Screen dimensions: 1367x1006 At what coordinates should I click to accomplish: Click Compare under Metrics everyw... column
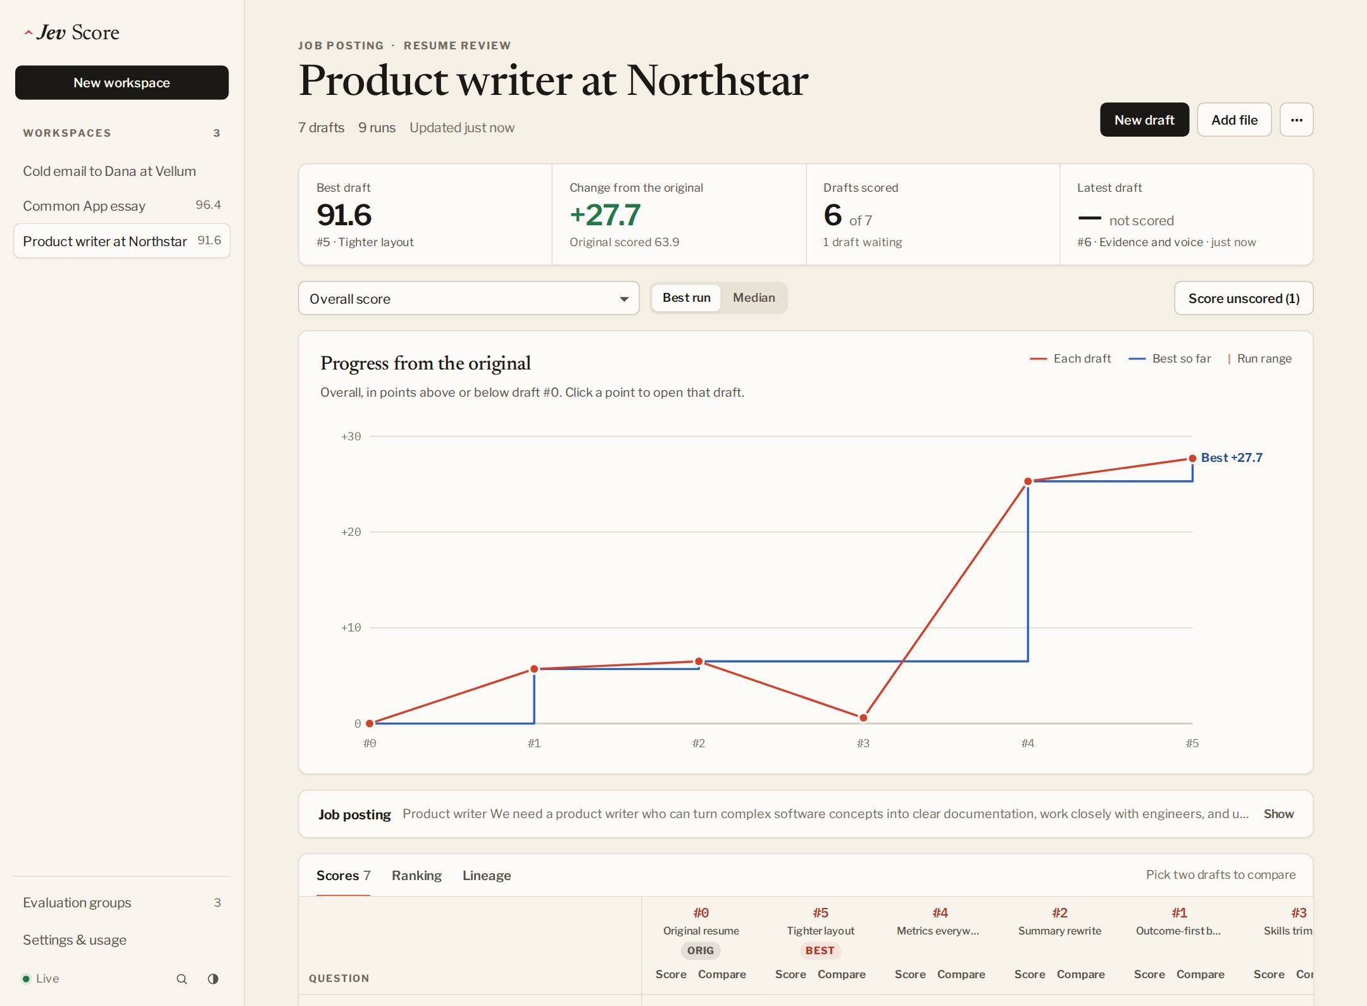tap(961, 974)
